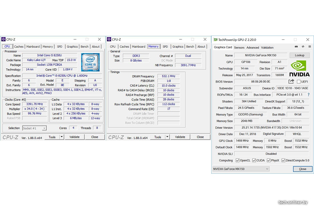Click the GPU-Z title bar app icon
Image resolution: width=314 pixels, height=209 pixels.
coord(215,40)
